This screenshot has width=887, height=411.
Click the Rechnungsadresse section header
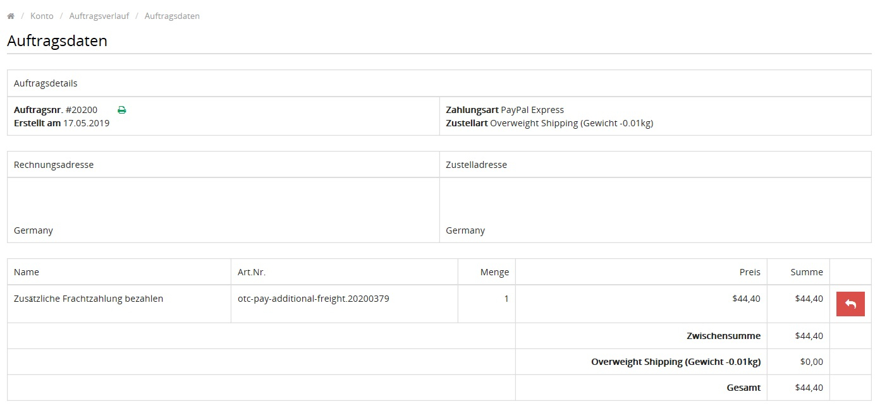point(54,165)
